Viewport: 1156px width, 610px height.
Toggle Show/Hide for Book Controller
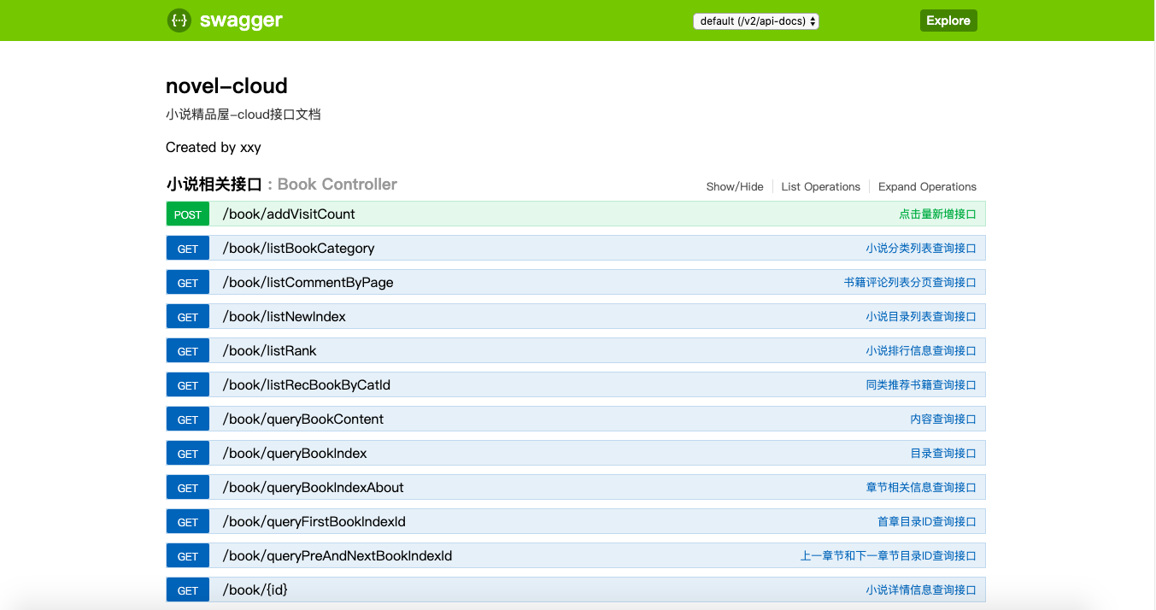[735, 186]
